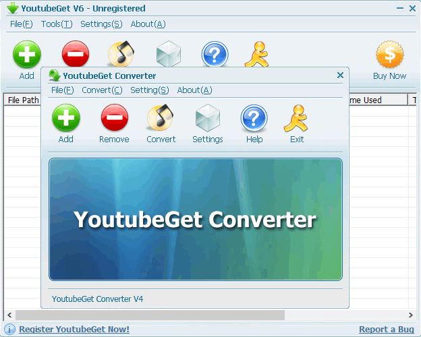Click the info icon beside Register link
This screenshot has width=421, height=337.
10,329
